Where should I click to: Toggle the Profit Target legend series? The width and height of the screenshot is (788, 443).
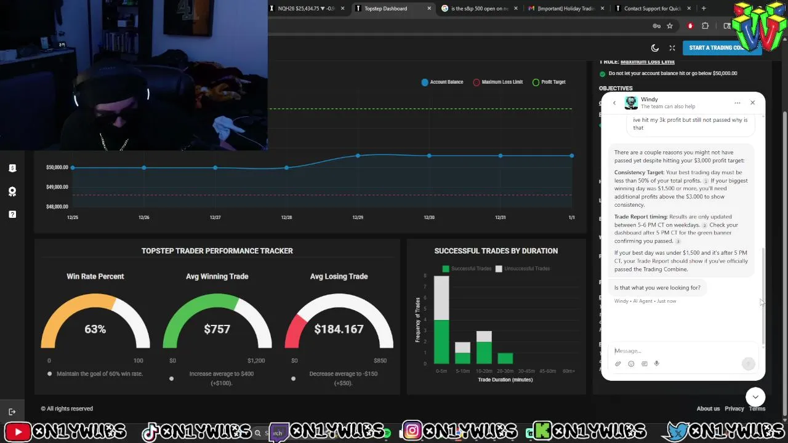tap(549, 82)
